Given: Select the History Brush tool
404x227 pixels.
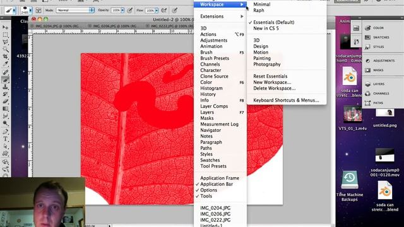Looking at the screenshot, I should click(x=5, y=94).
